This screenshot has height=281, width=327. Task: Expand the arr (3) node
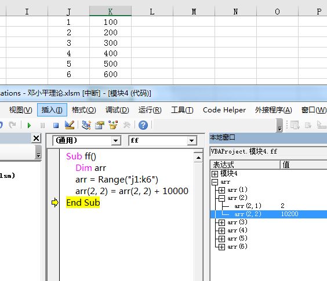221,222
